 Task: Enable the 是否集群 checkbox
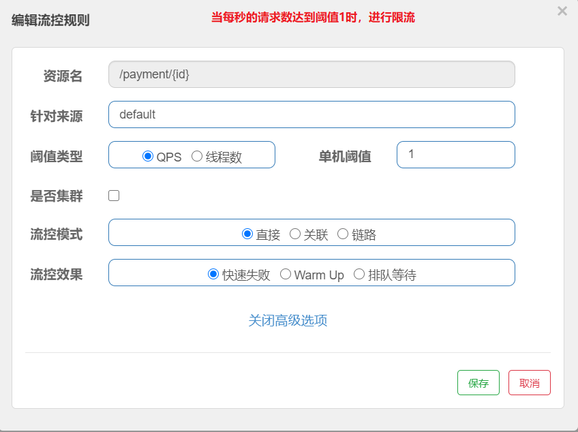[114, 196]
